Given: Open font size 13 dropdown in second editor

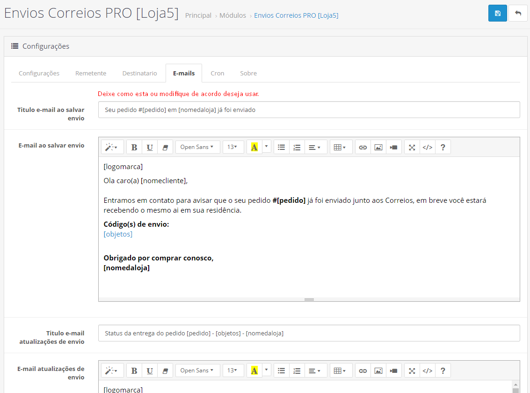Looking at the screenshot, I should 233,371.
